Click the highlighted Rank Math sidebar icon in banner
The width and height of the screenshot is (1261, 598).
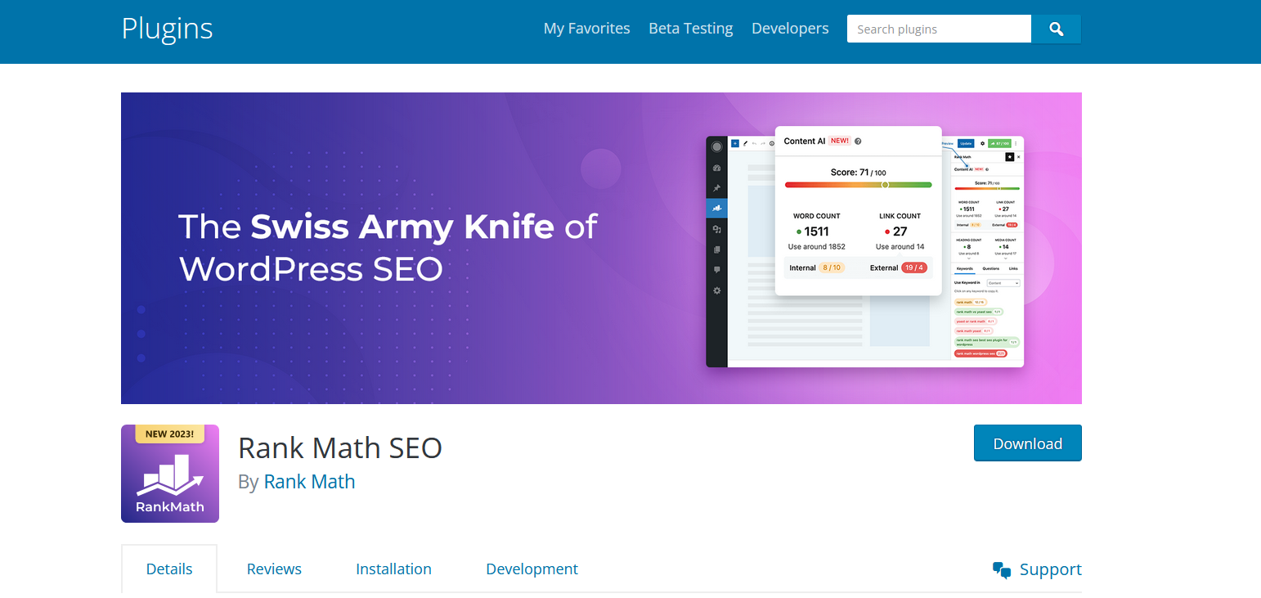tap(717, 209)
